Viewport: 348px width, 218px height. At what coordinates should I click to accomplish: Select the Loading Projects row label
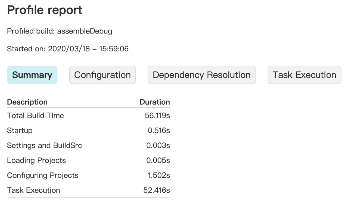[x=36, y=161]
